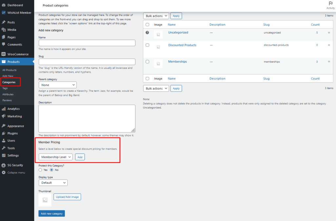Click the Uncategorized placeholder image
The image size is (336, 221).
[x=158, y=34]
